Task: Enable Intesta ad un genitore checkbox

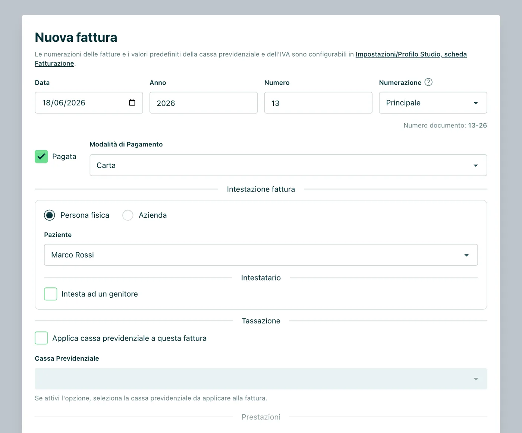Action: pos(51,294)
